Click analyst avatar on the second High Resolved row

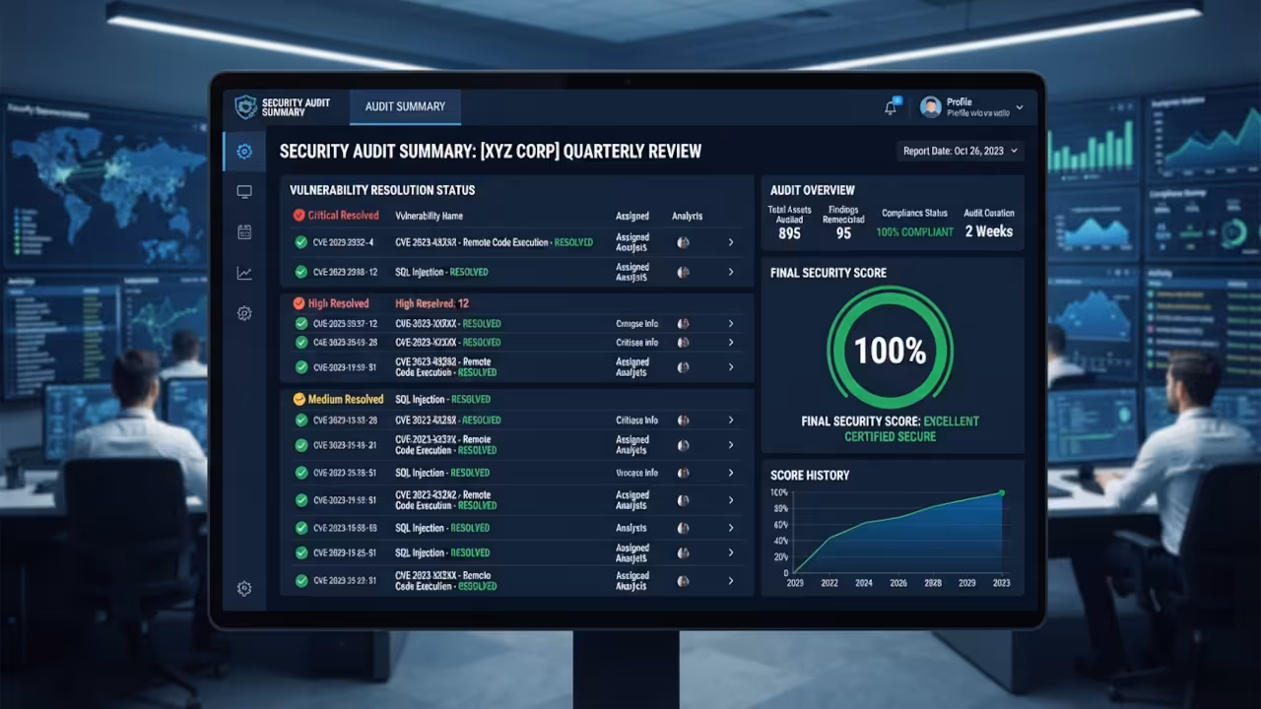click(x=683, y=343)
